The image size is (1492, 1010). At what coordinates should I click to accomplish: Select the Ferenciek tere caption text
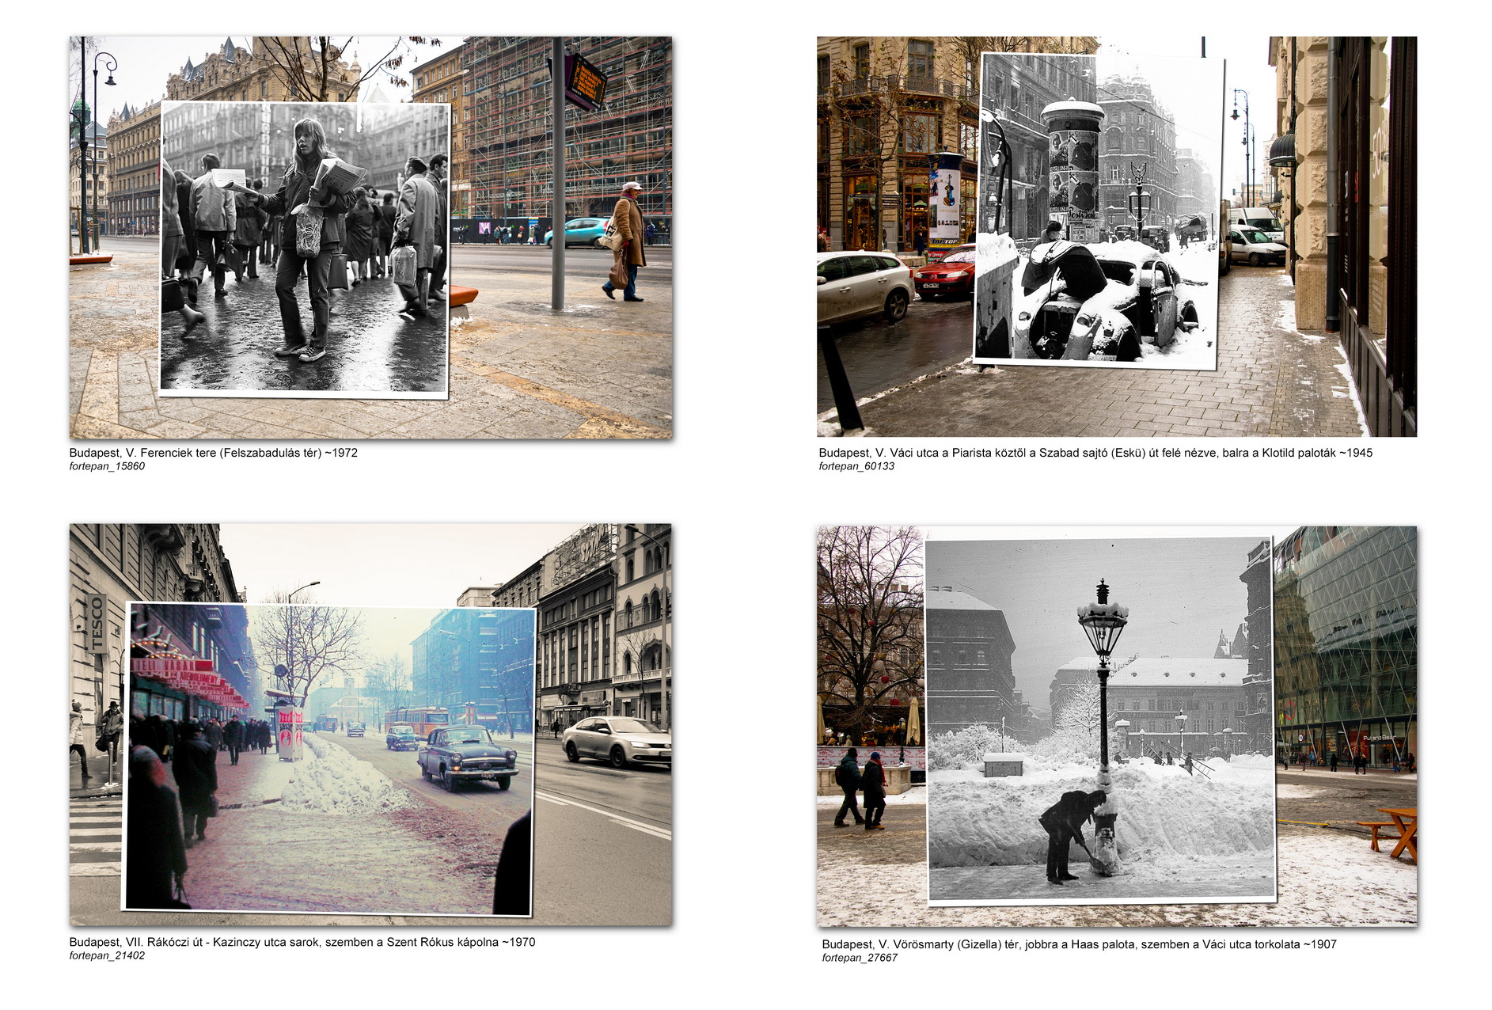coord(214,453)
